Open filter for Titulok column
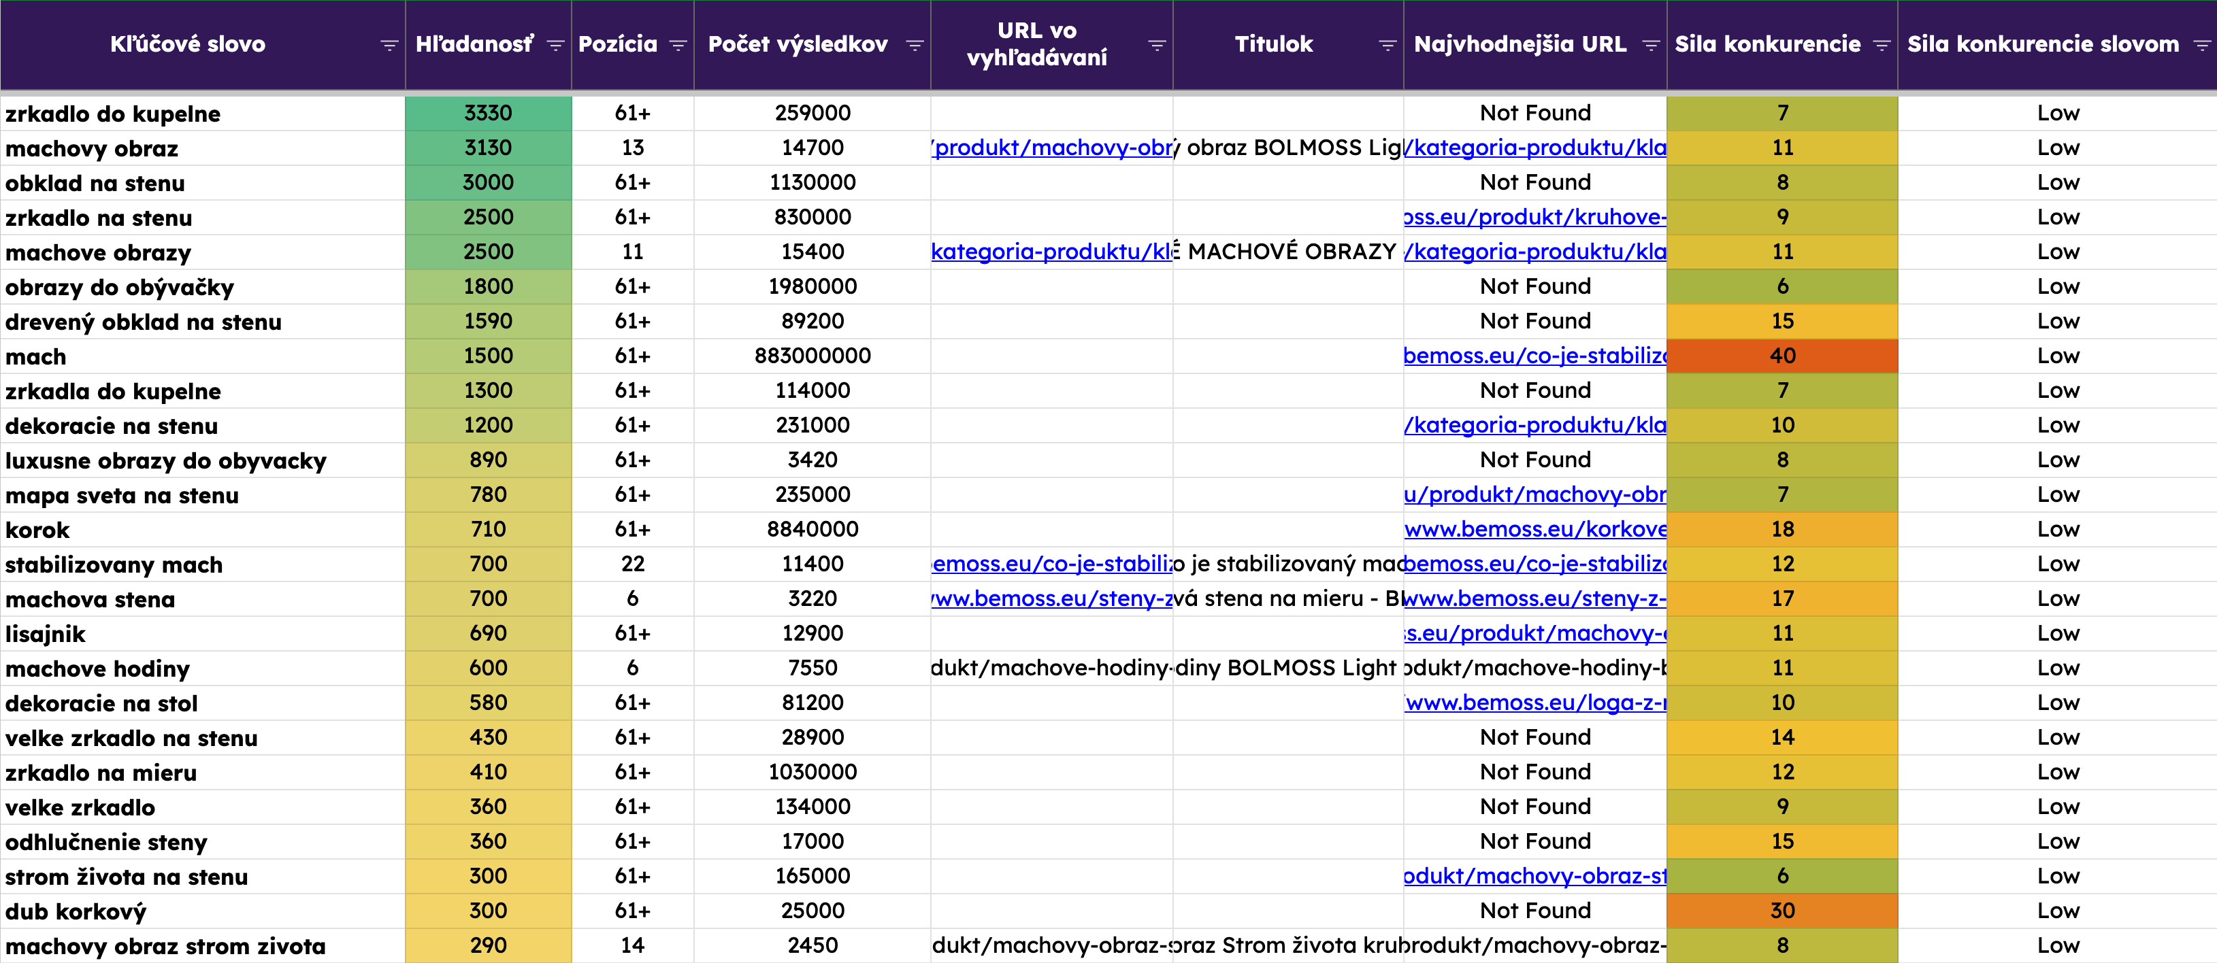 click(x=1387, y=45)
